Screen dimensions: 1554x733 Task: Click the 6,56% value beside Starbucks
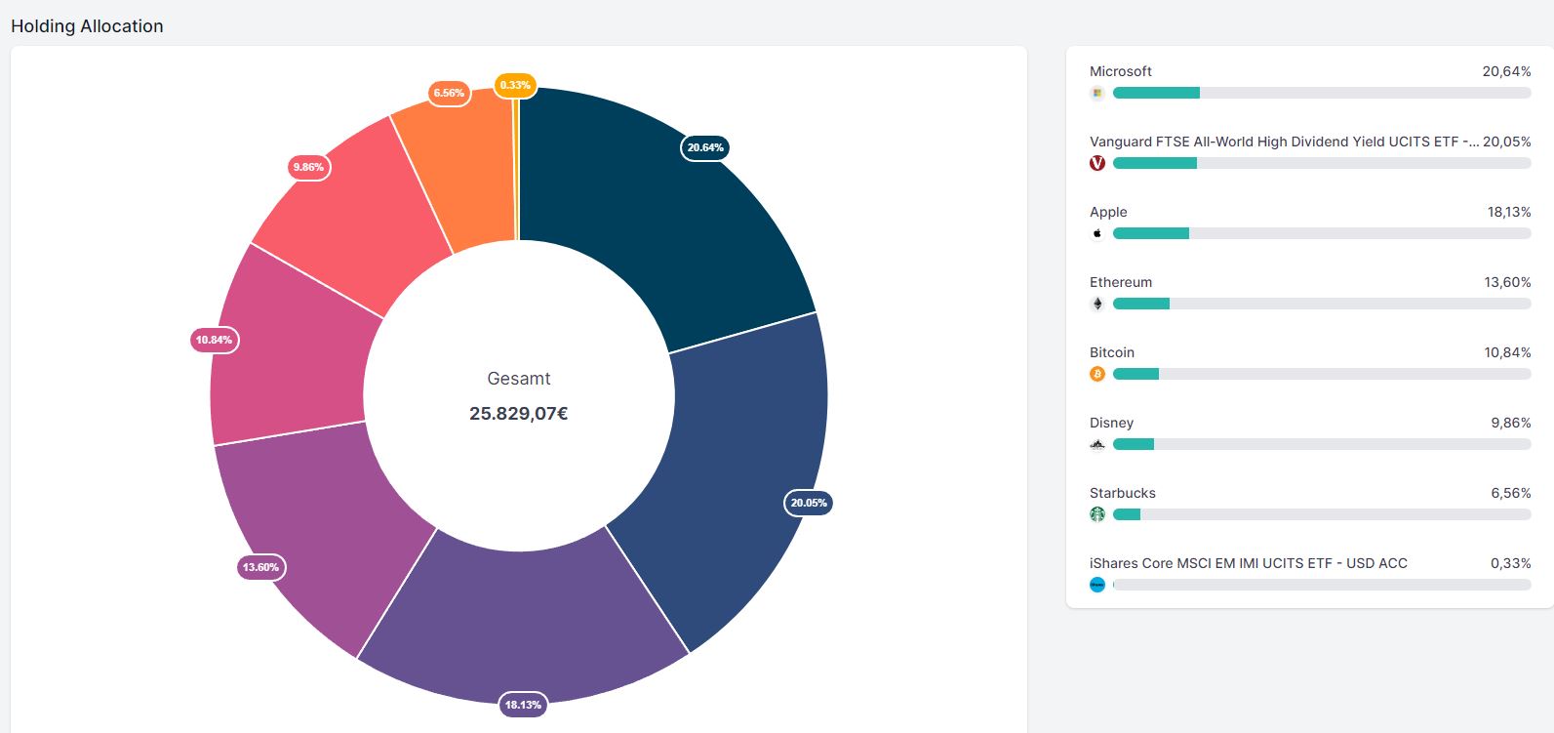point(1511,493)
